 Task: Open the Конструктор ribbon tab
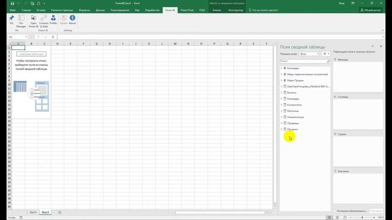coord(235,10)
